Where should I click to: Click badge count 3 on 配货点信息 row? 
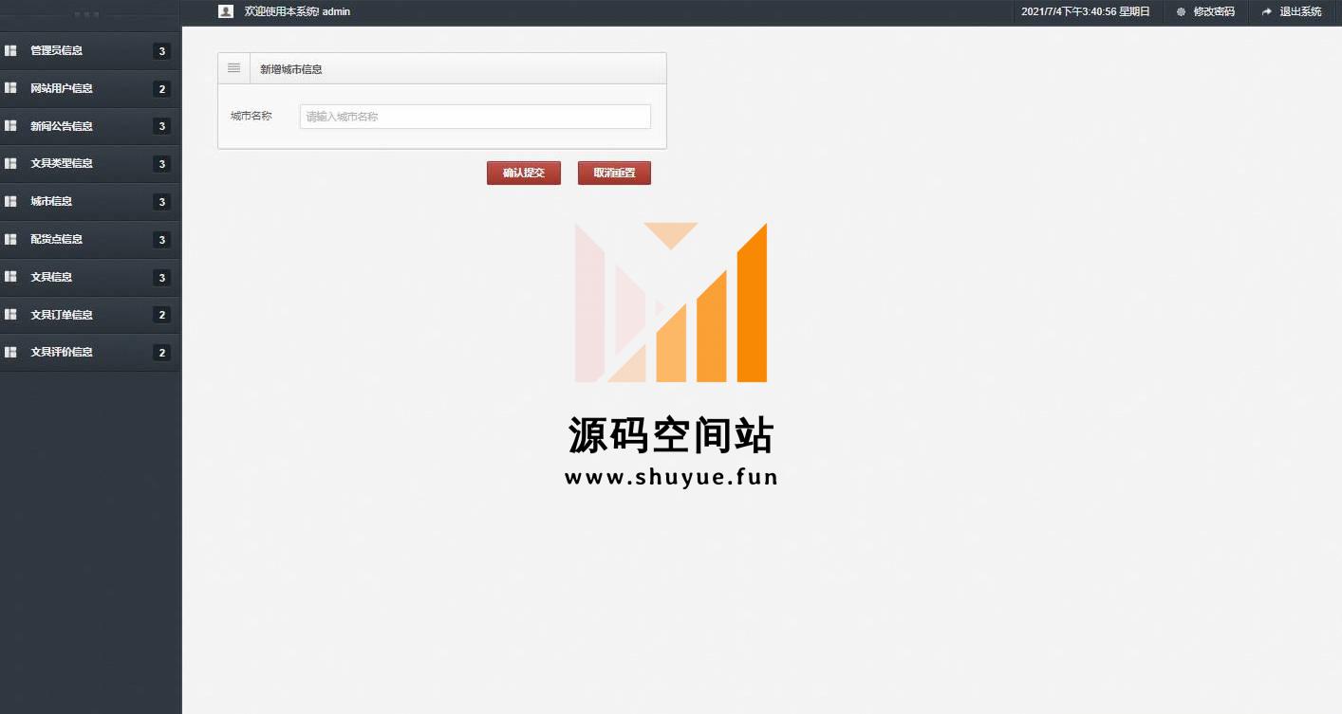point(162,240)
